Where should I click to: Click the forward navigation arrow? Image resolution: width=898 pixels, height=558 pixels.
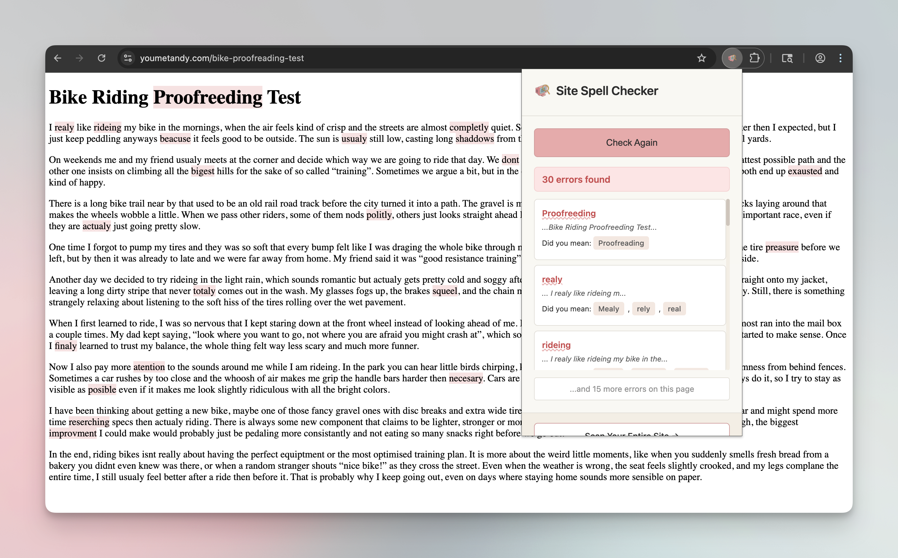[80, 58]
